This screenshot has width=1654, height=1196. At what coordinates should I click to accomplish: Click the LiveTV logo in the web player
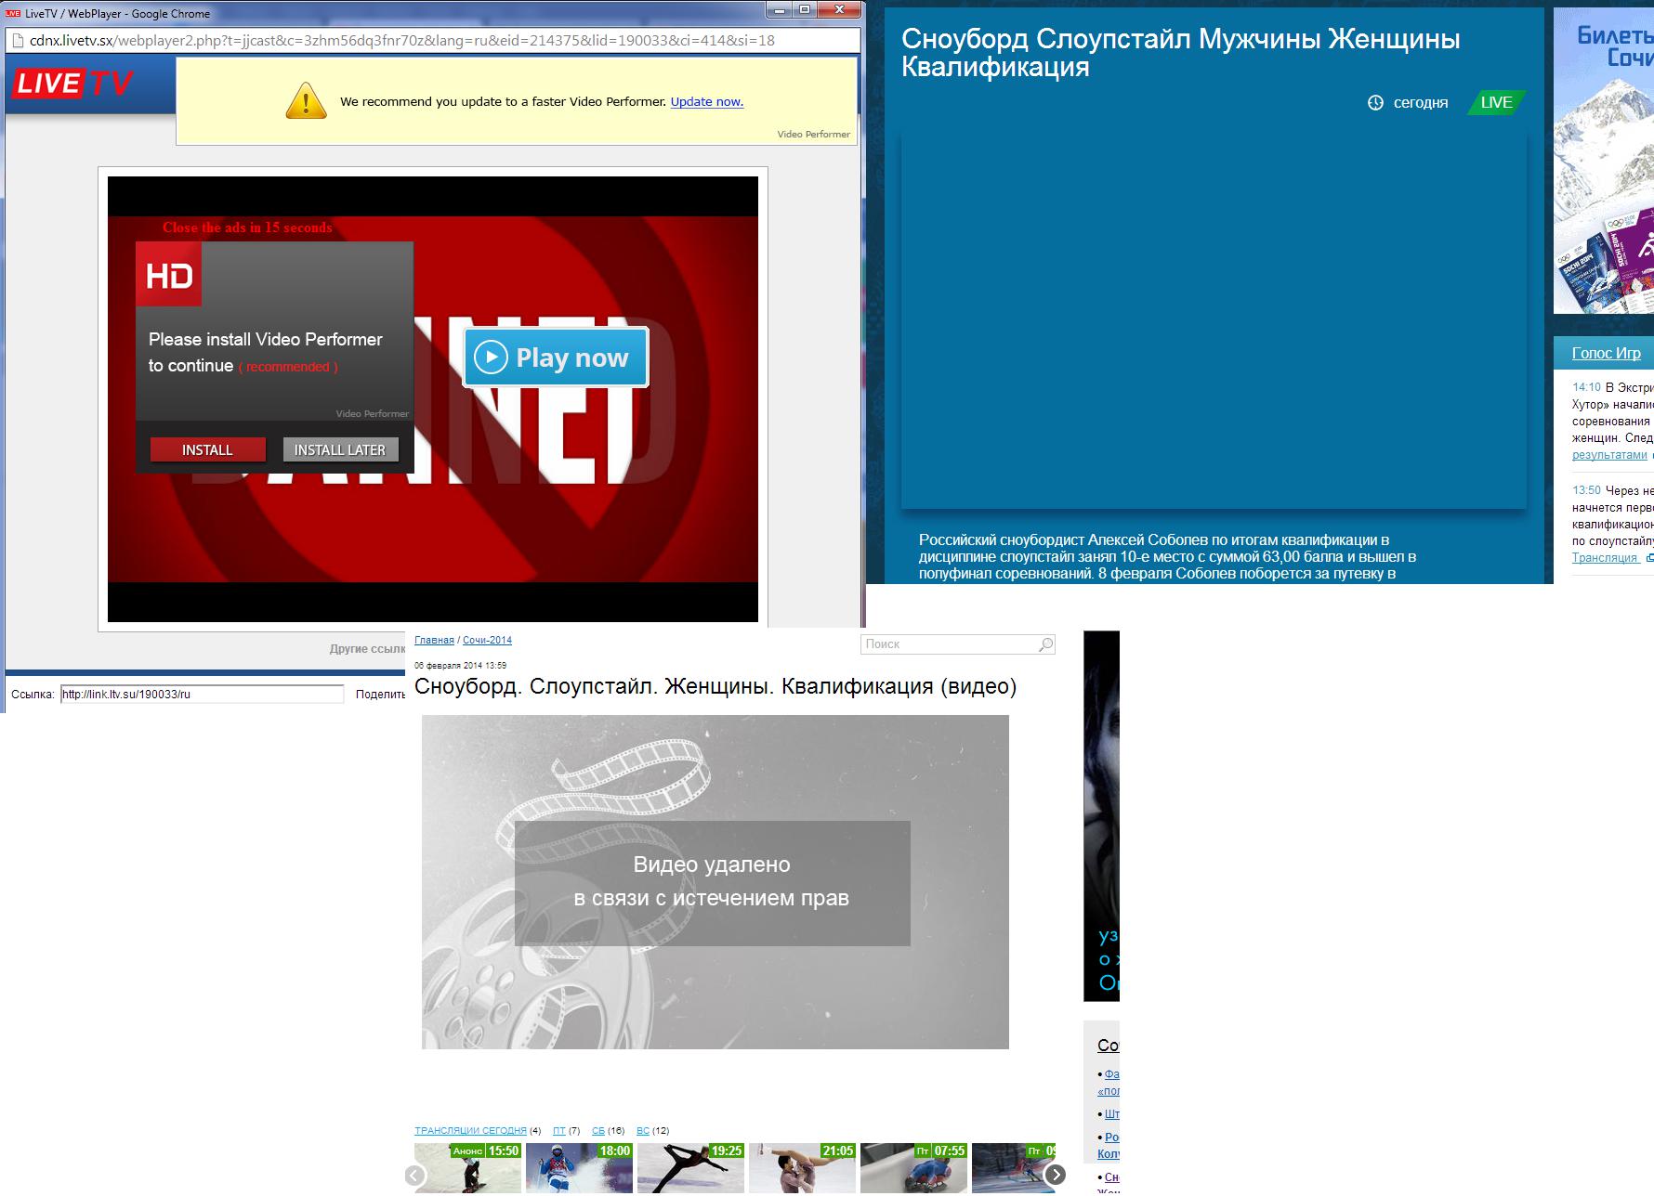pos(72,84)
